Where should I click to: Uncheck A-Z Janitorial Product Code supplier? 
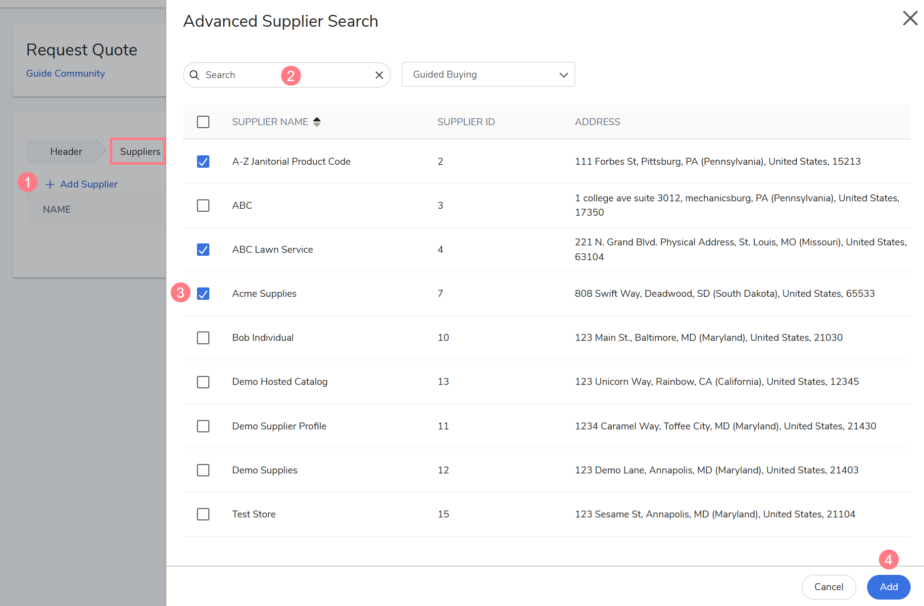pos(203,162)
